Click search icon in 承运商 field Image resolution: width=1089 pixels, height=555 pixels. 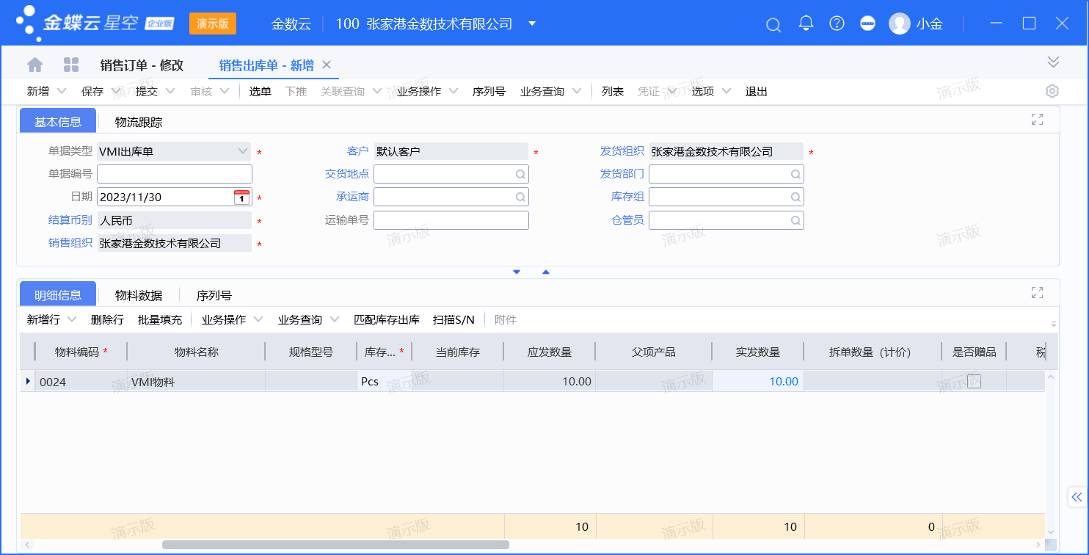(x=520, y=197)
